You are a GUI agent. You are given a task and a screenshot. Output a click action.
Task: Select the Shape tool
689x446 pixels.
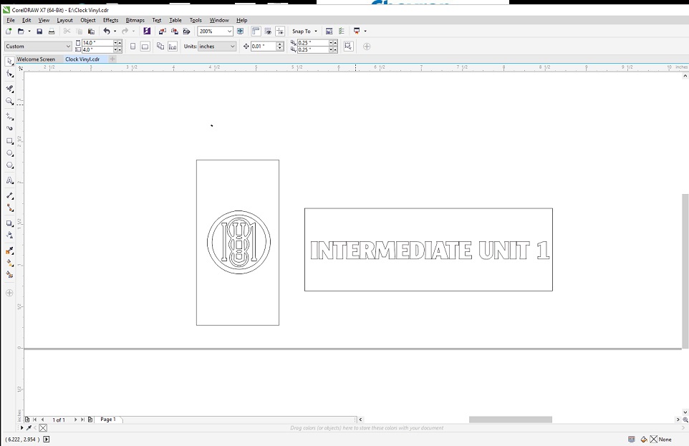[9, 74]
